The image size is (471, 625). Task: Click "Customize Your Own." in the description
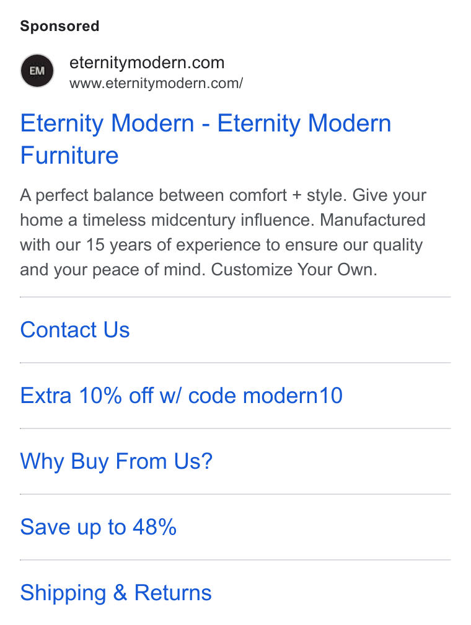click(294, 270)
